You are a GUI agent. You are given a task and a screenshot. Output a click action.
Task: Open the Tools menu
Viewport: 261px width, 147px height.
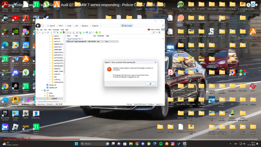(x=62, y=30)
